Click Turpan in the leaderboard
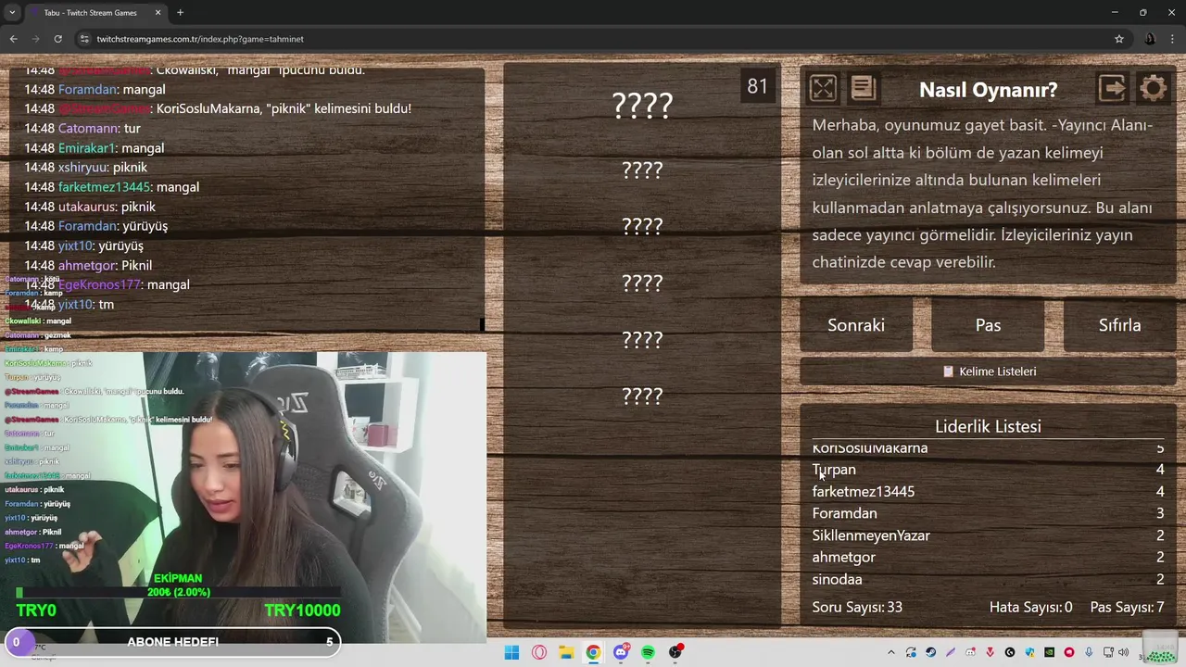1186x667 pixels. pyautogui.click(x=834, y=470)
